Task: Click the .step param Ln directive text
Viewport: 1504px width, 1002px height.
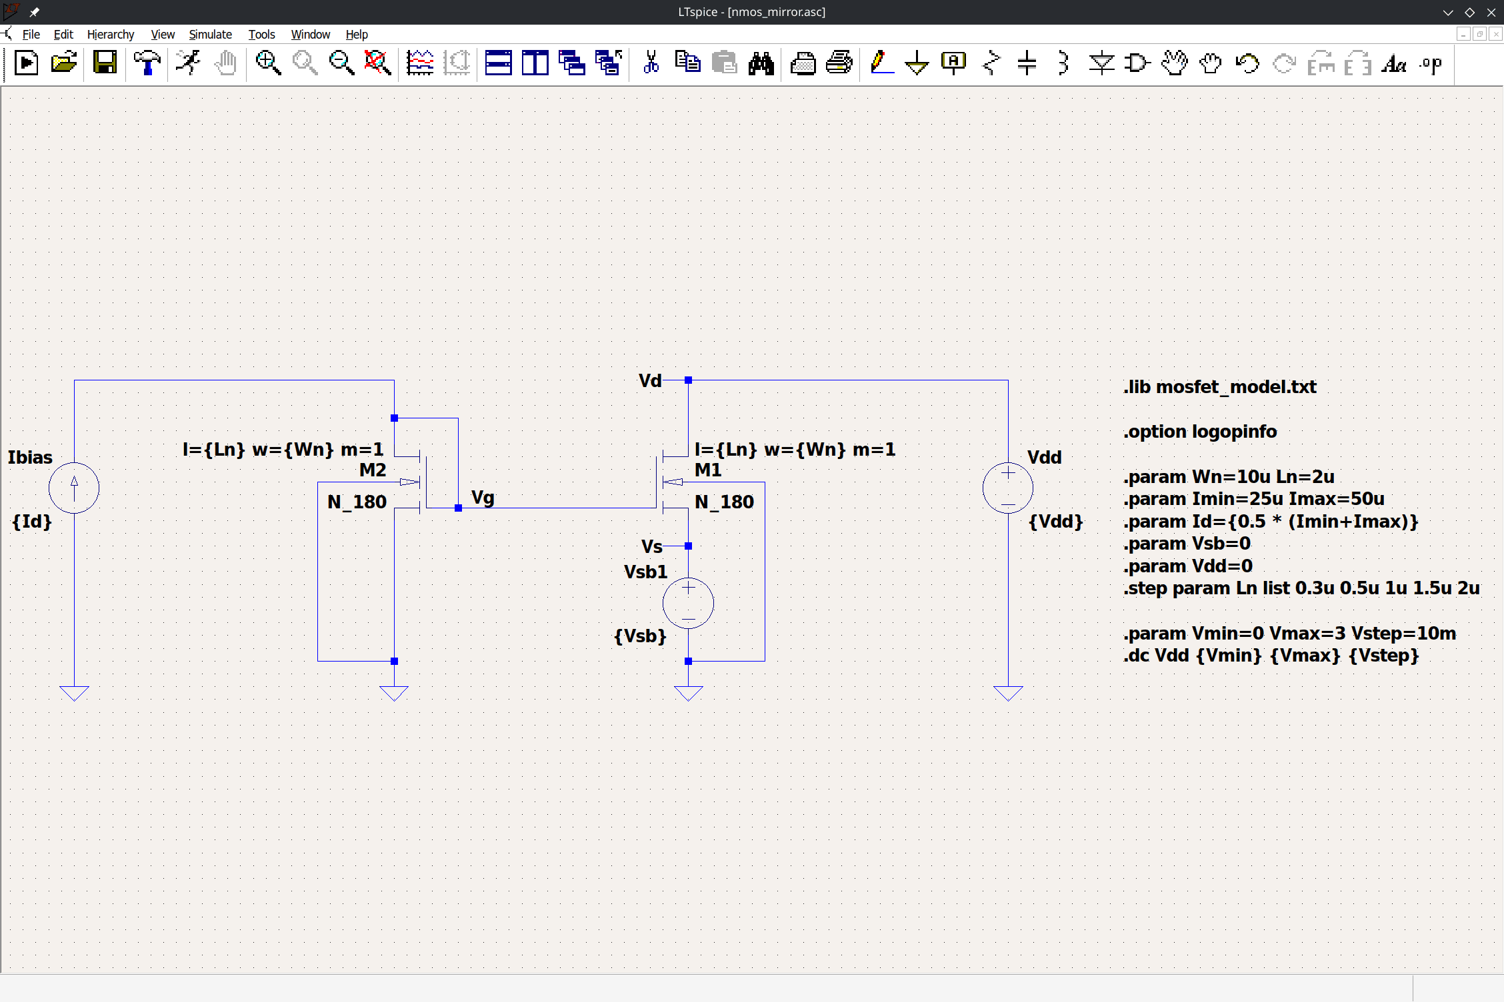Action: [x=1301, y=588]
